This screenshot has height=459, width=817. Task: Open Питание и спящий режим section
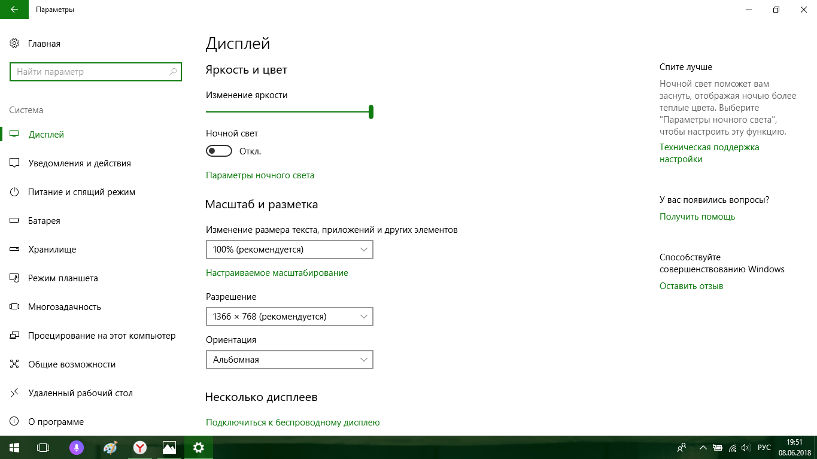pos(81,192)
